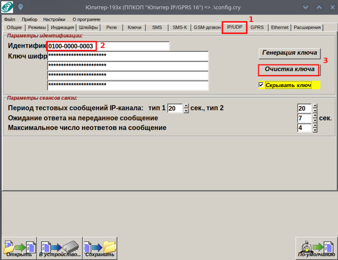Click the up-chevron title bar icon
This screenshot has width=338, height=260.
coord(319,7)
